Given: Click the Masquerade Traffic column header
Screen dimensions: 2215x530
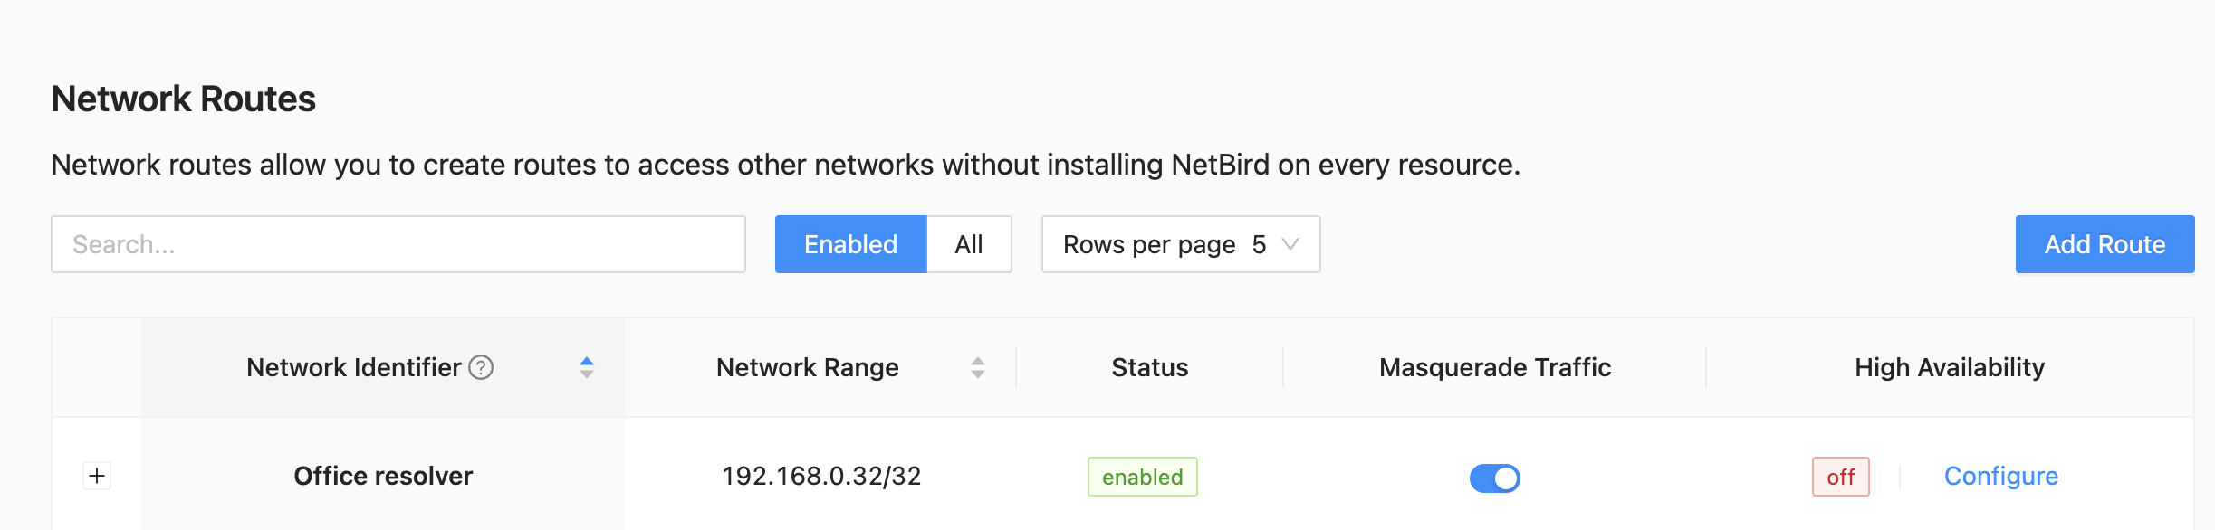Looking at the screenshot, I should point(1494,367).
